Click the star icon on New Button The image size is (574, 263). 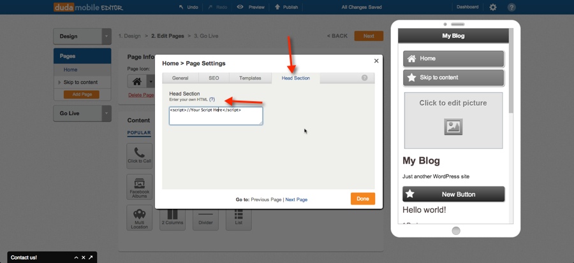point(410,194)
